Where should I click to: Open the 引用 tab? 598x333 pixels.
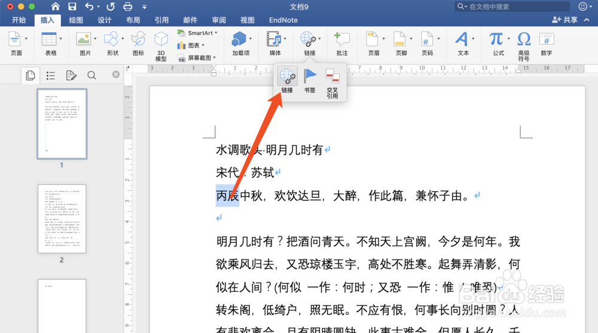point(161,20)
